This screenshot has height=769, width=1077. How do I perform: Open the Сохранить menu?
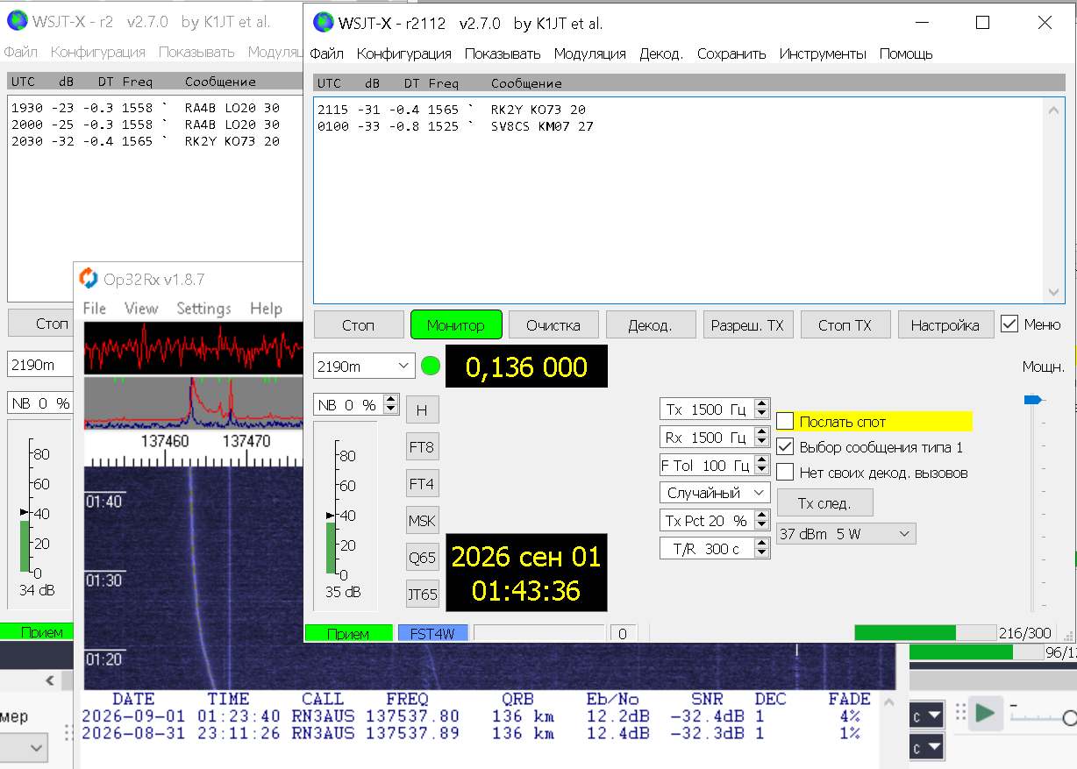point(731,53)
